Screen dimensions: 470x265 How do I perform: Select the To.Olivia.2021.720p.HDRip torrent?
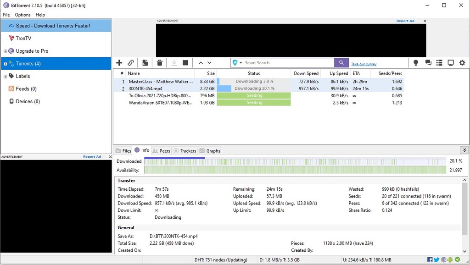pos(259,95)
